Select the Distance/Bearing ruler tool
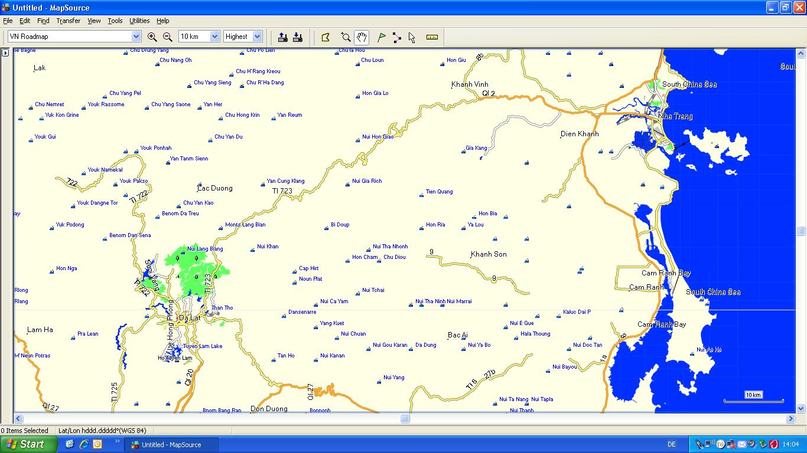The height and width of the screenshot is (453, 807). 432,37
